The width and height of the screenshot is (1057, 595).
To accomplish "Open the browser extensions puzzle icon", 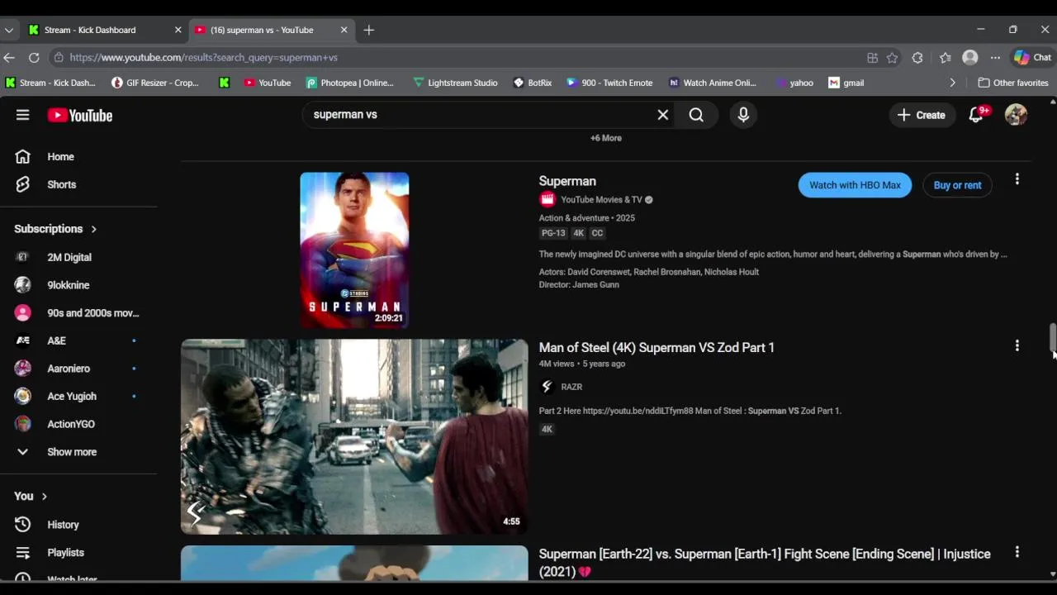I will pyautogui.click(x=917, y=58).
